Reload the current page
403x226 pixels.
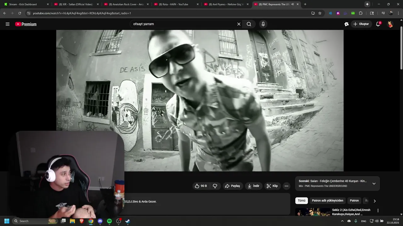(20, 13)
